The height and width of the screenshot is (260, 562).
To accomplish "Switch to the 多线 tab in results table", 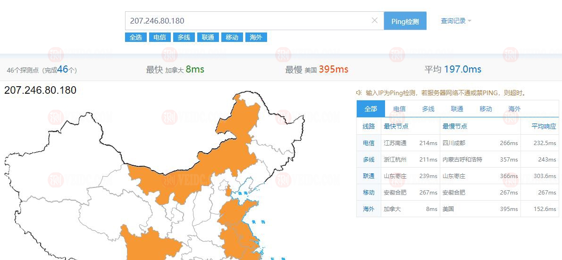I will pos(428,109).
